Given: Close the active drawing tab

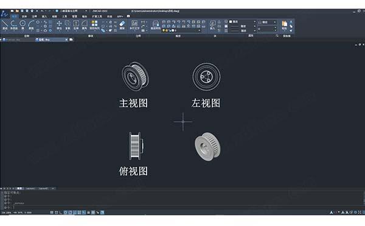Looking at the screenshot, I should [x=66, y=40].
